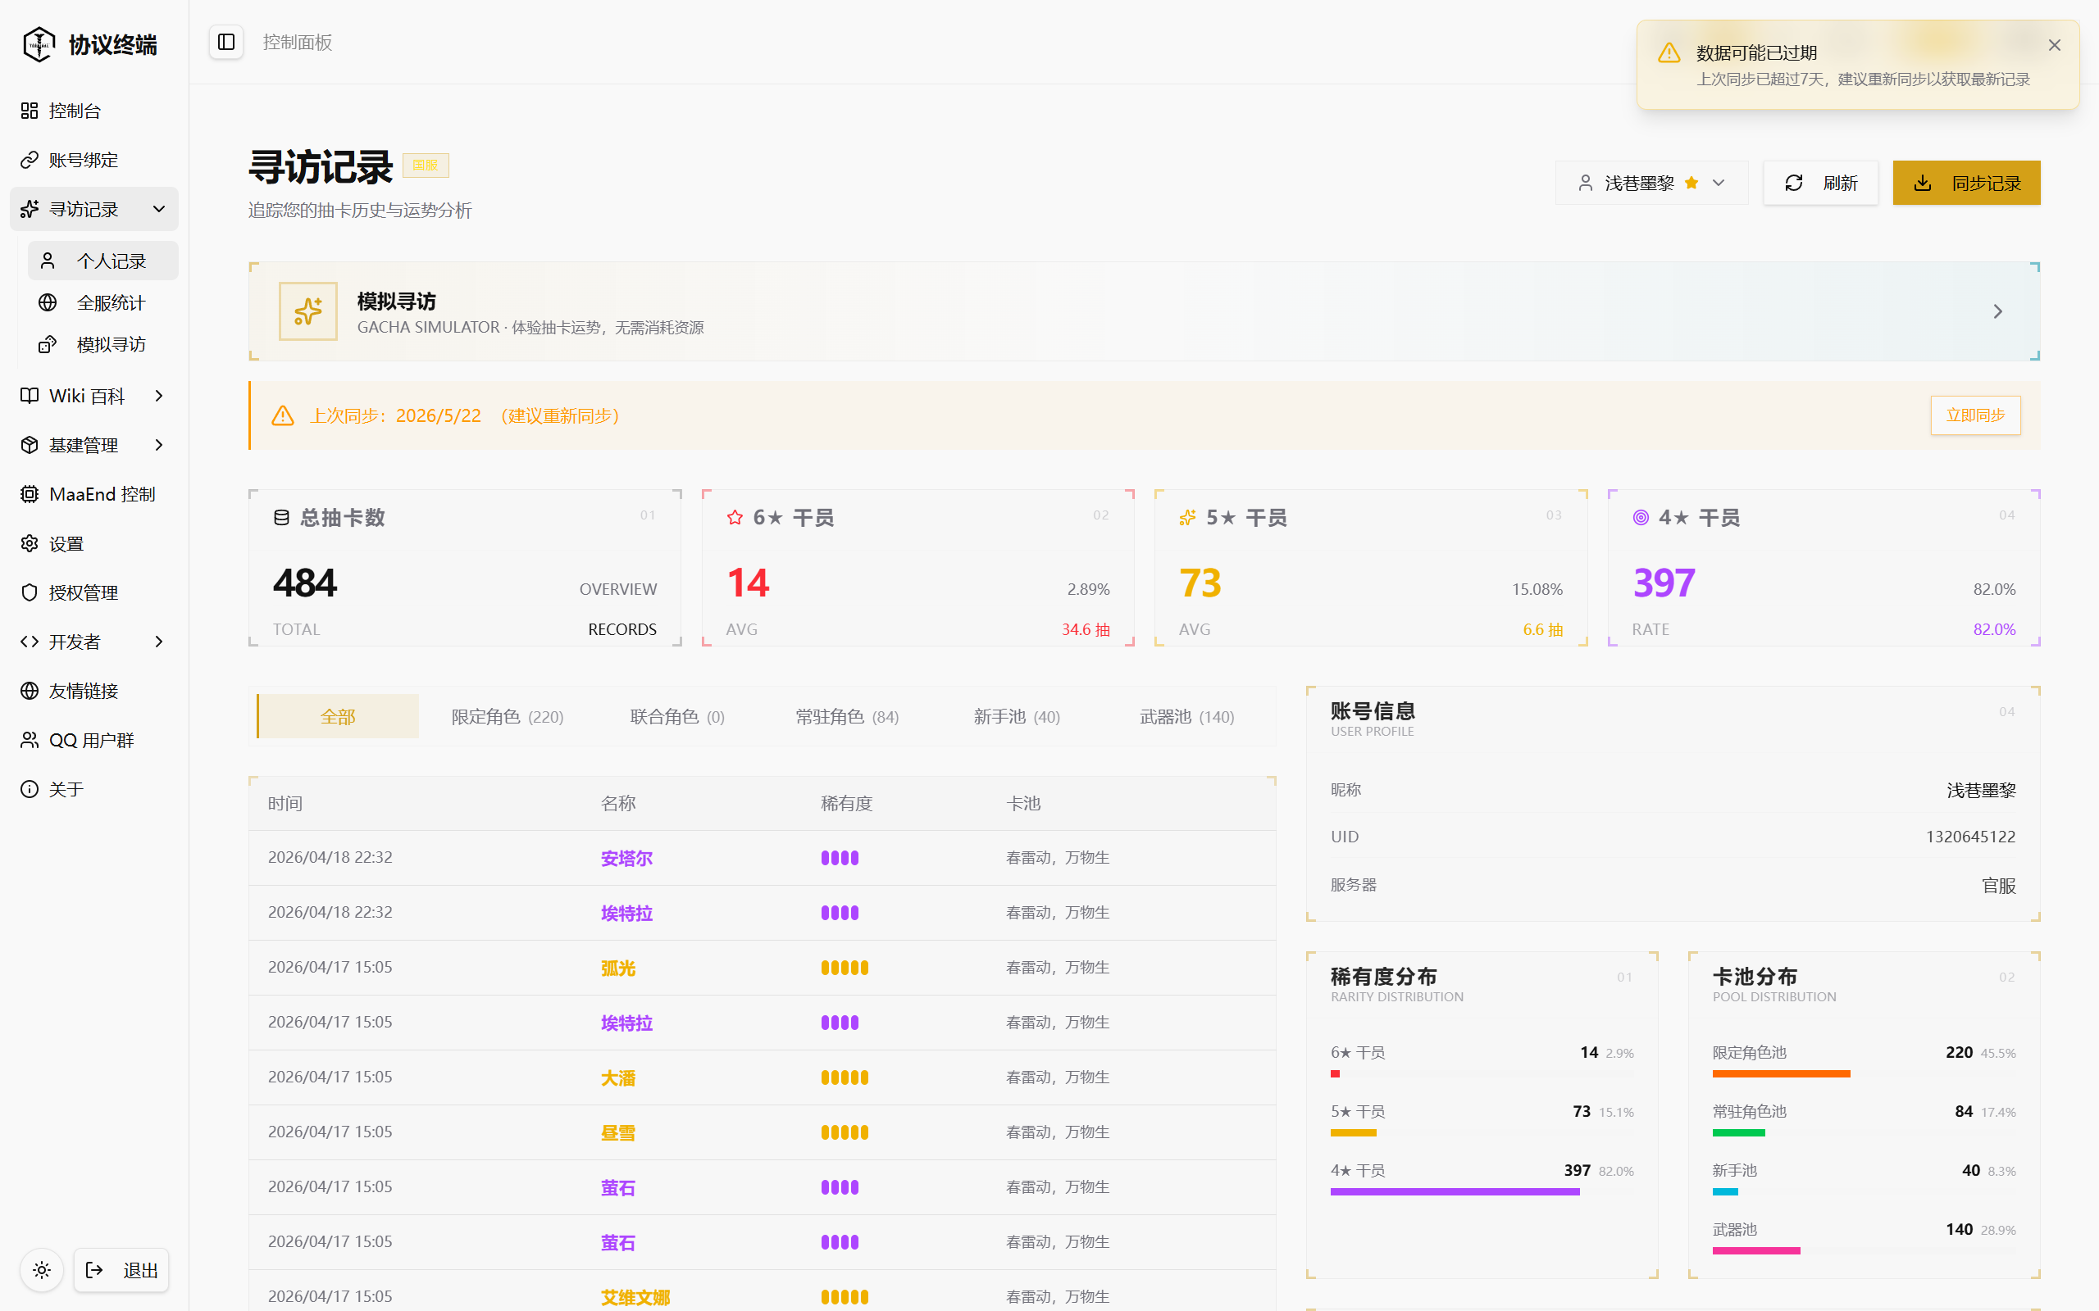Click the 艾维文娜 operator name
The height and width of the screenshot is (1311, 2099).
635,1297
